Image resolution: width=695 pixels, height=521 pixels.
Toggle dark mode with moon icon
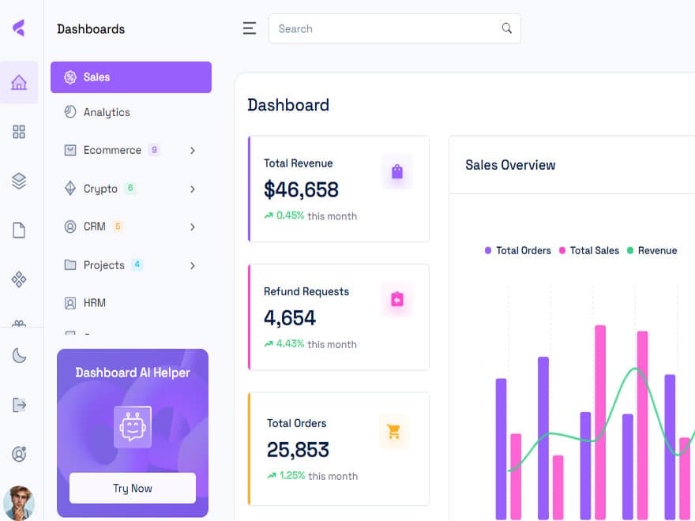pos(19,356)
